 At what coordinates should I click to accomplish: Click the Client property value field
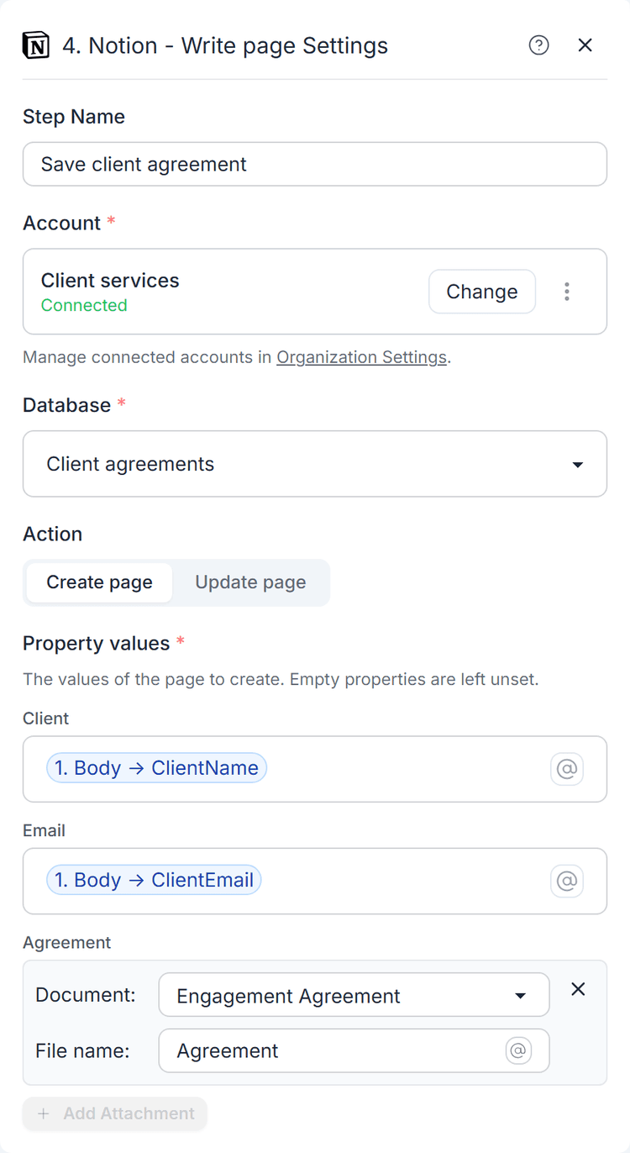[x=315, y=769]
